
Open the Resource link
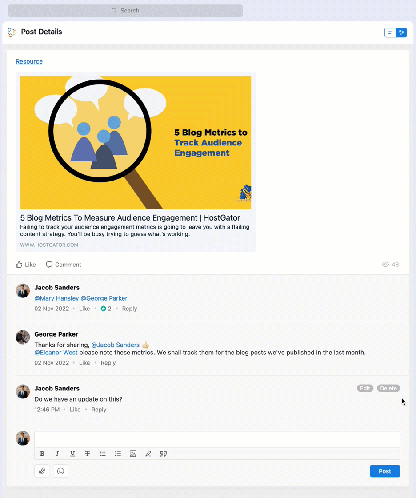(29, 62)
